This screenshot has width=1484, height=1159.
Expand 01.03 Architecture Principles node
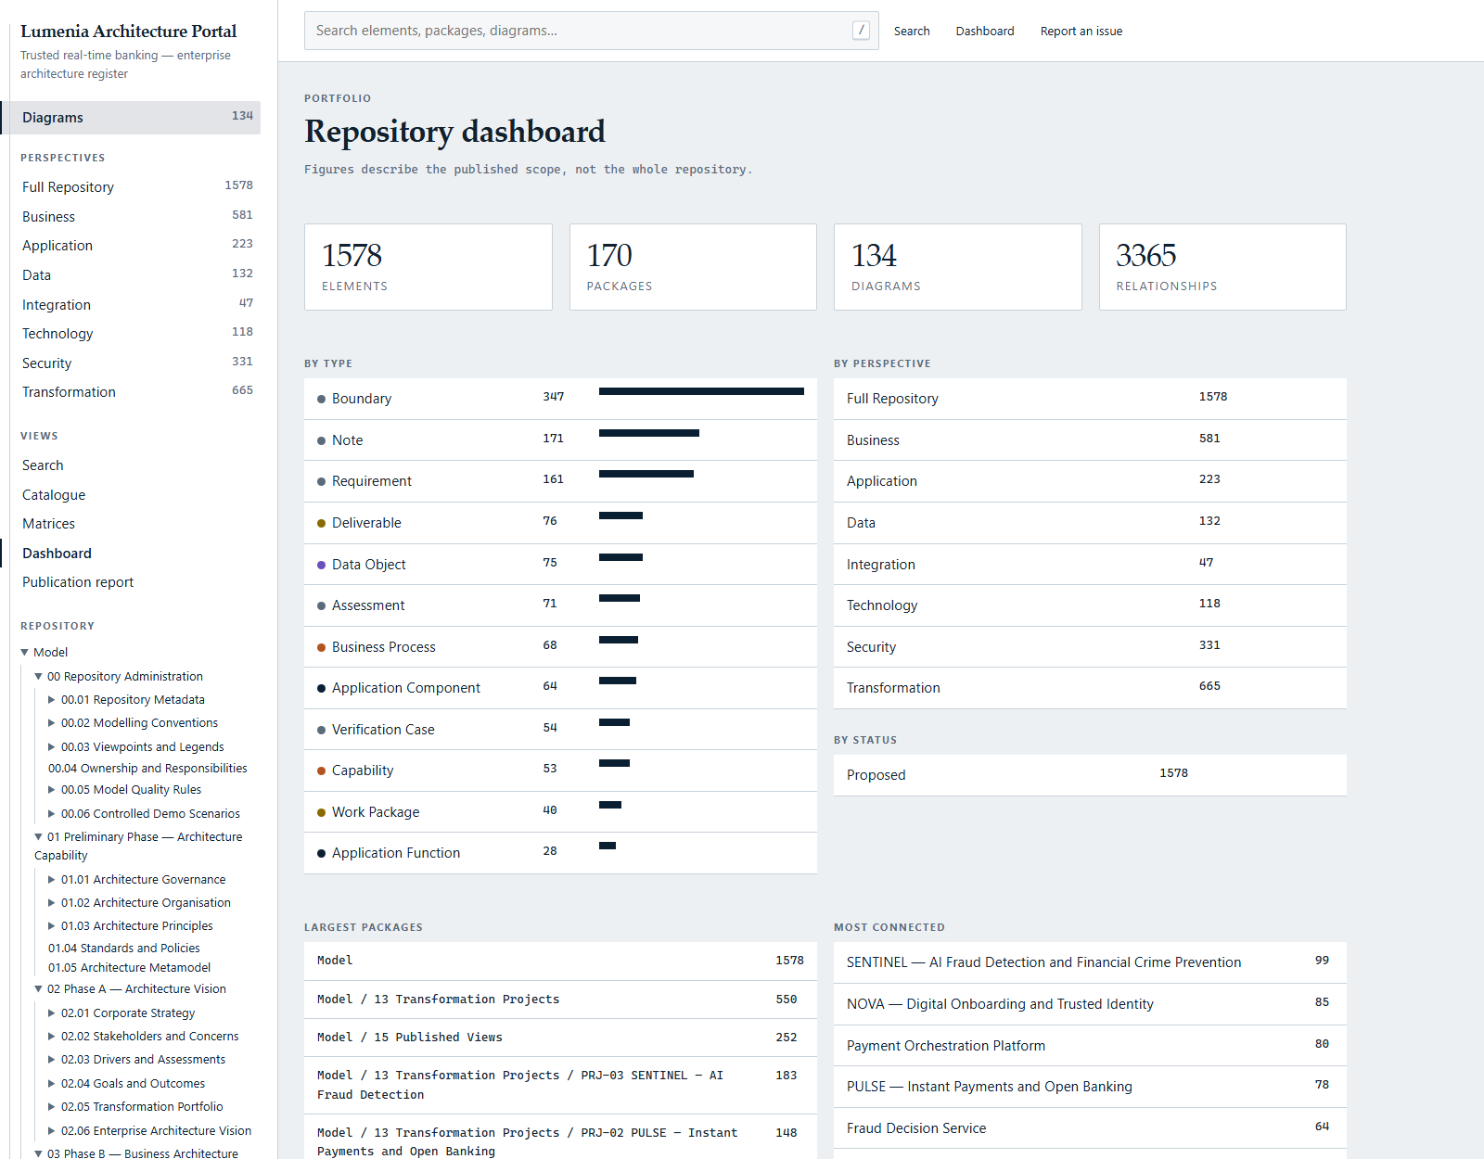(52, 926)
